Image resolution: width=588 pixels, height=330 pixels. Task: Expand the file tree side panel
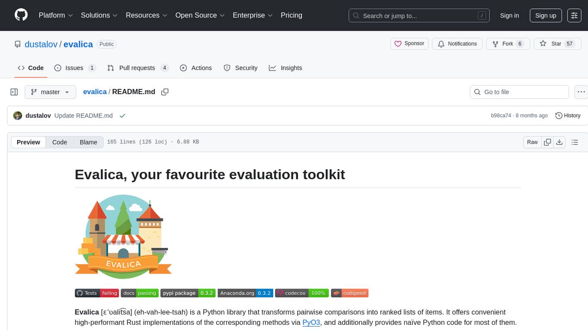click(14, 92)
